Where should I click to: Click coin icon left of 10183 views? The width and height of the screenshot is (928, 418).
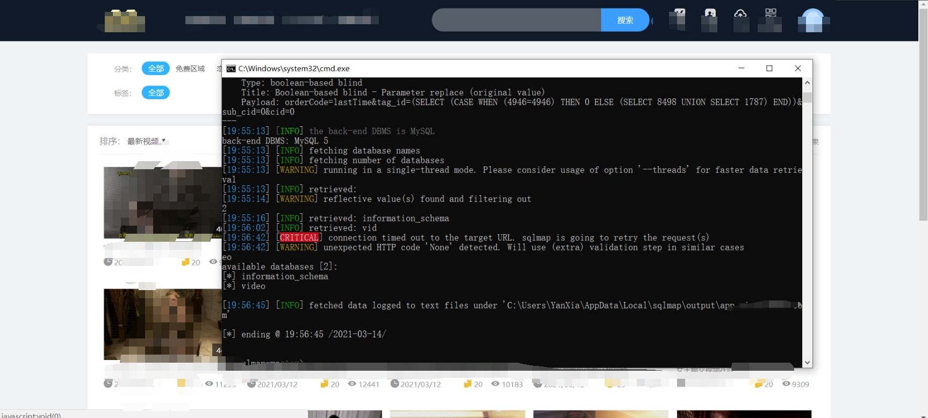pos(467,384)
